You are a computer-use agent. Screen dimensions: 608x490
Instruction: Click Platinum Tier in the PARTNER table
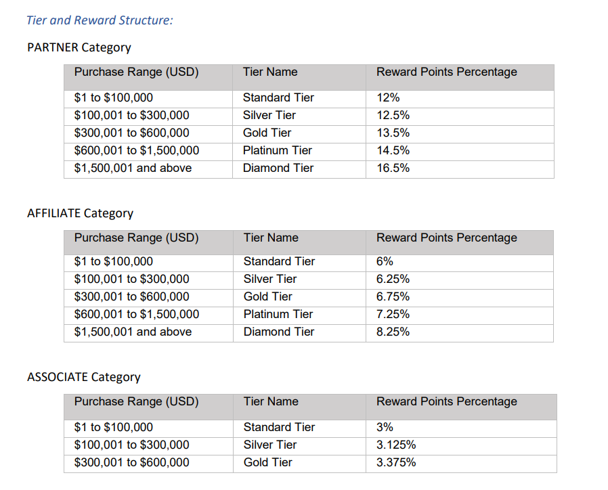click(278, 150)
